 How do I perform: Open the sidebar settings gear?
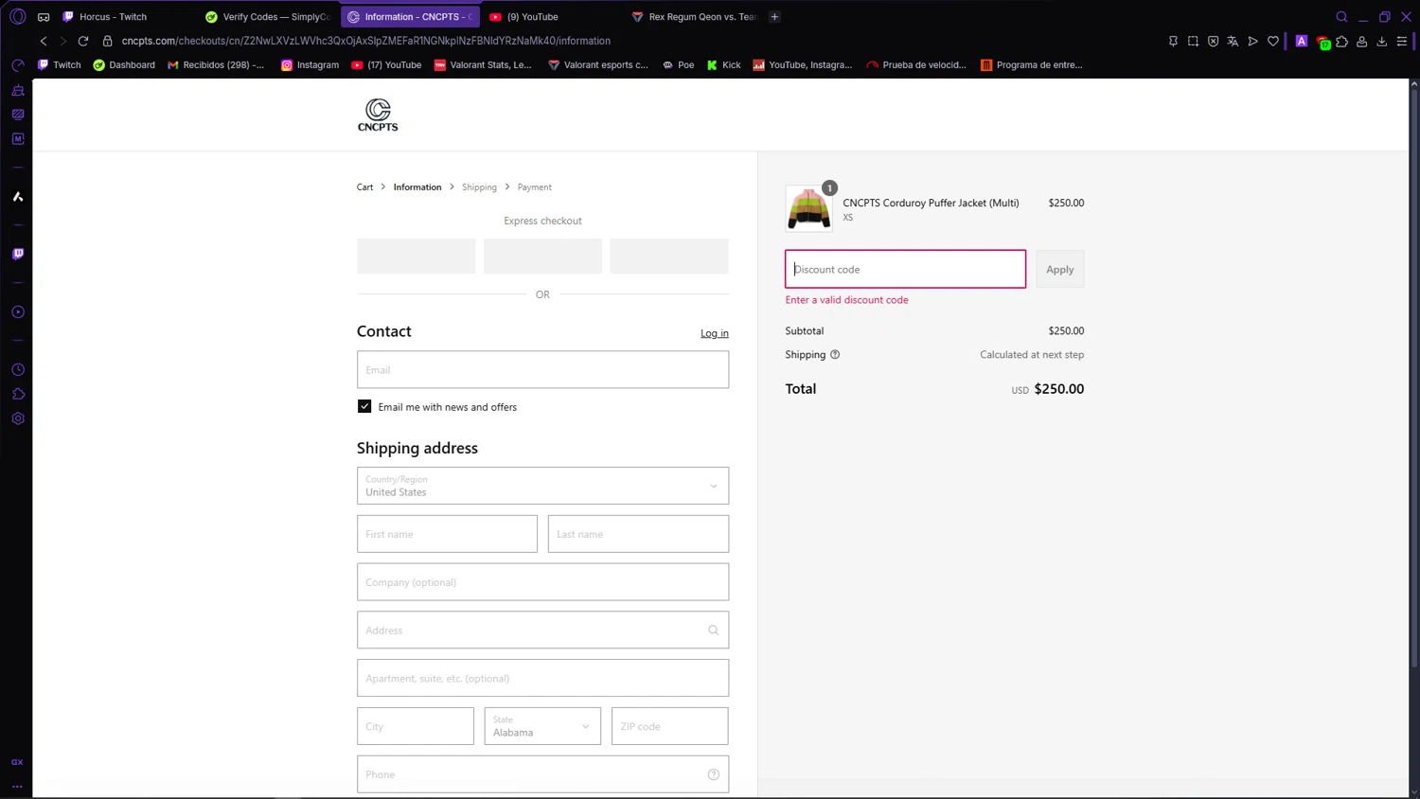click(x=18, y=418)
